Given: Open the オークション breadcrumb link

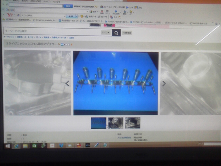Looking at the screenshot, I should tap(9, 37).
